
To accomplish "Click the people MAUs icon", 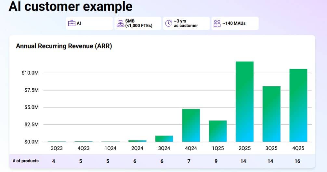I will point(217,23).
